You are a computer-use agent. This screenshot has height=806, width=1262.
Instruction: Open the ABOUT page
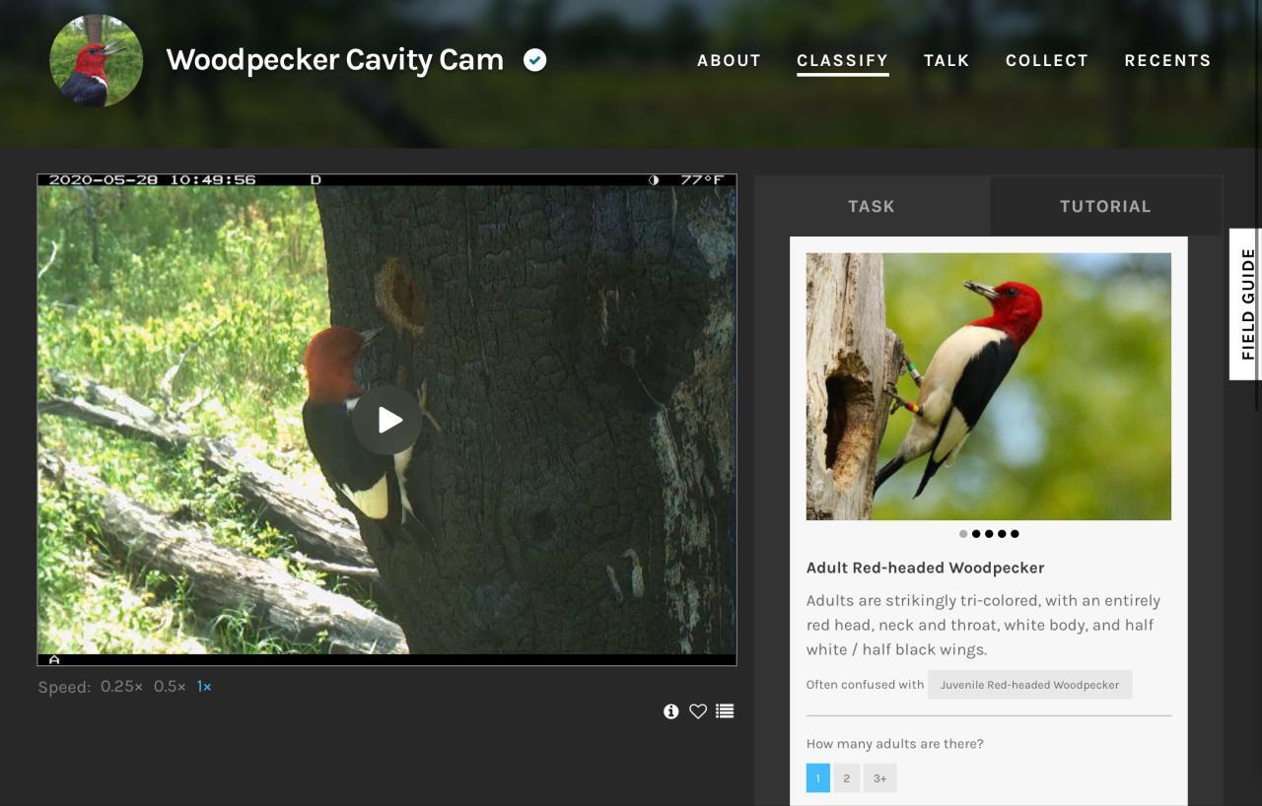[x=729, y=60]
